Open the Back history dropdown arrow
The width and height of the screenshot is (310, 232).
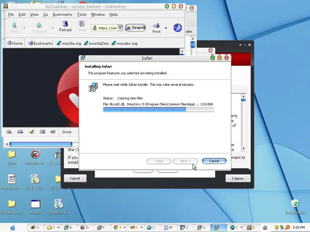[24, 28]
